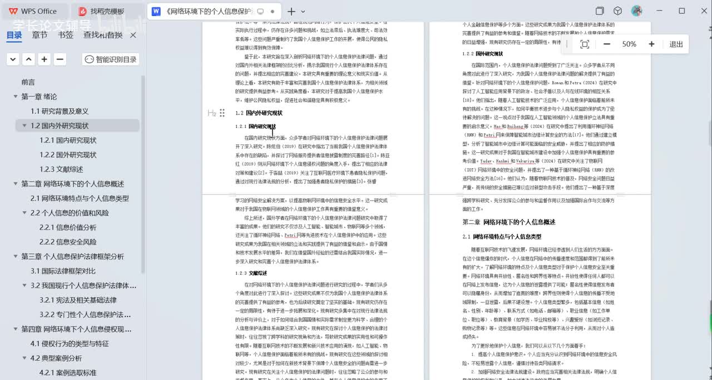Open the outline level down-arrow dropdown

pyautogui.click(x=13, y=59)
